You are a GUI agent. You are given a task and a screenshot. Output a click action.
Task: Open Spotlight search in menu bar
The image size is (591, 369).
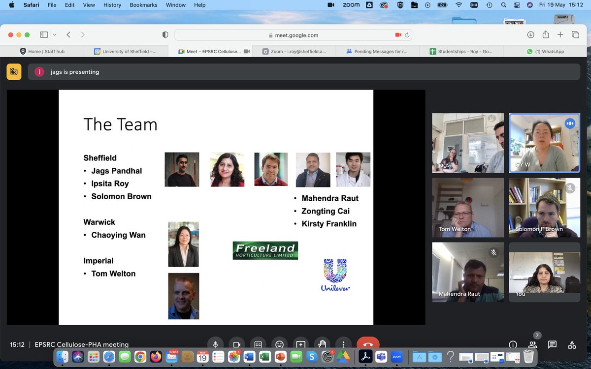pos(503,5)
